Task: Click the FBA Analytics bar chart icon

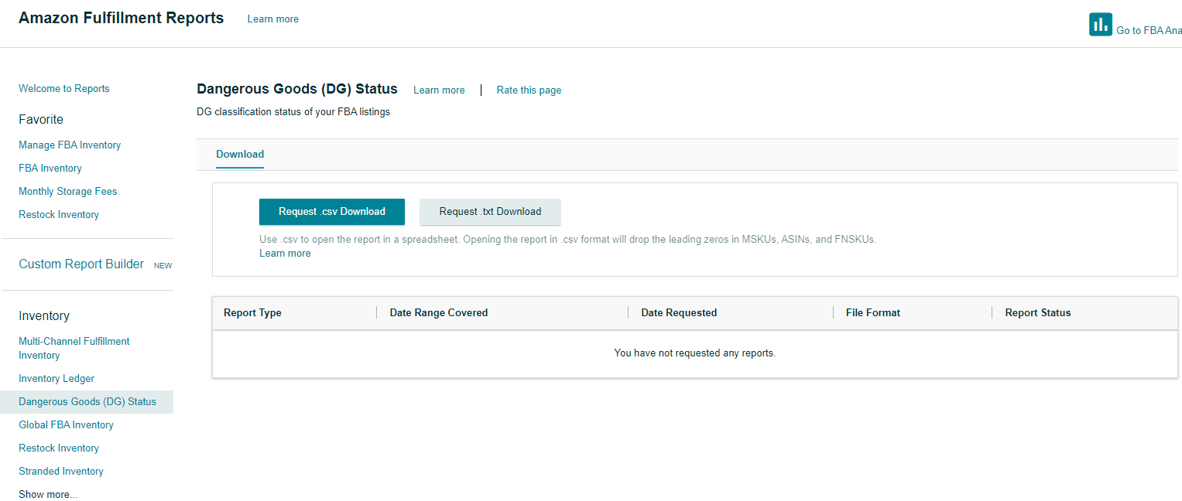Action: coord(1100,25)
